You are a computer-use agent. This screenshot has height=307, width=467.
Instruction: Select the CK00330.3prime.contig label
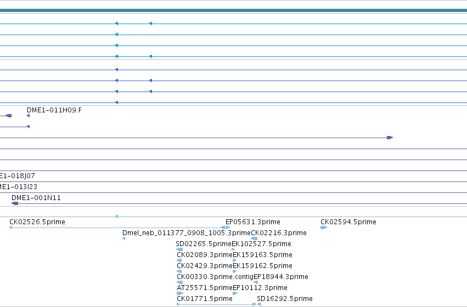[x=215, y=277]
